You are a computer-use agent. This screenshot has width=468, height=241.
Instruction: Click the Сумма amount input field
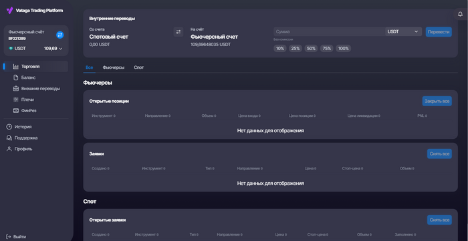329,31
